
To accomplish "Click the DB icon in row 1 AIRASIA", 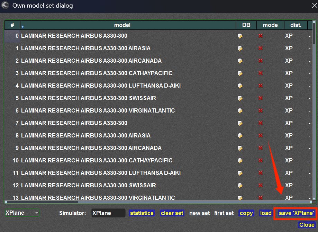I will [240, 48].
